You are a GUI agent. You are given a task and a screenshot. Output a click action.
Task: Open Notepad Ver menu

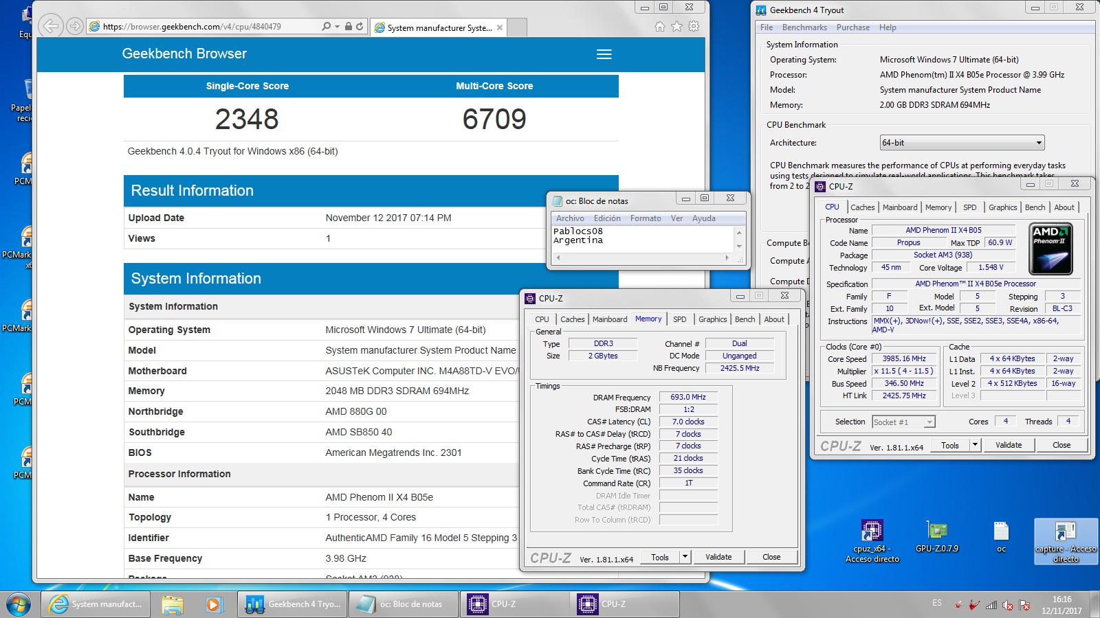click(676, 218)
